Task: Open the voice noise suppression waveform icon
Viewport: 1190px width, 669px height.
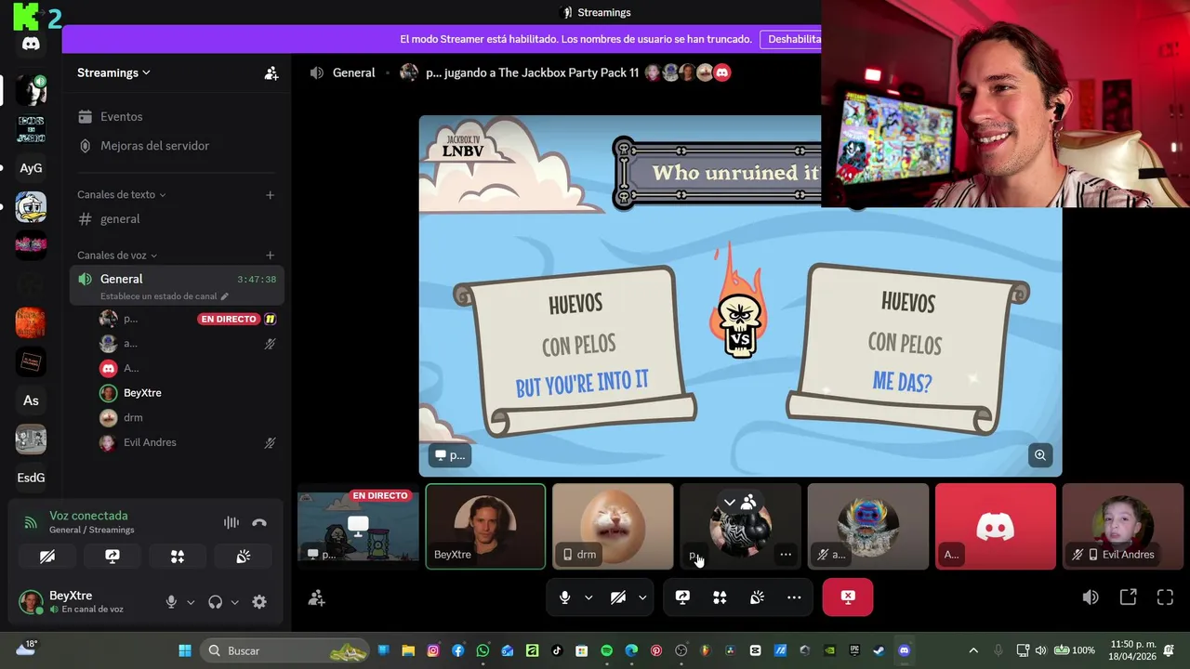Action: [231, 522]
